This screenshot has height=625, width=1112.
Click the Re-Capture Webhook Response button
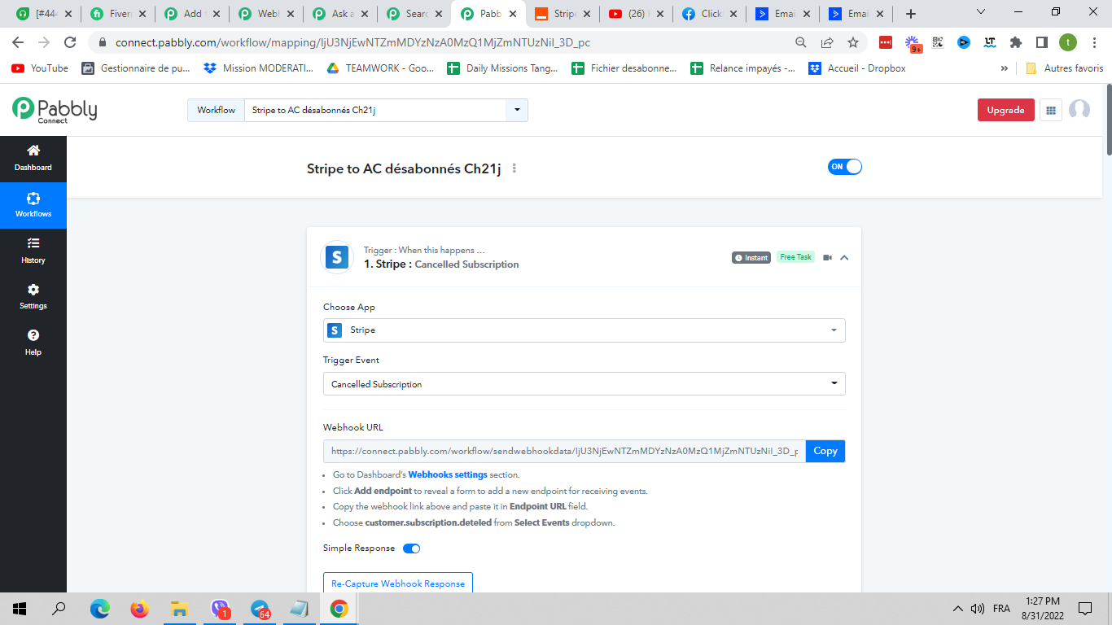pyautogui.click(x=398, y=583)
